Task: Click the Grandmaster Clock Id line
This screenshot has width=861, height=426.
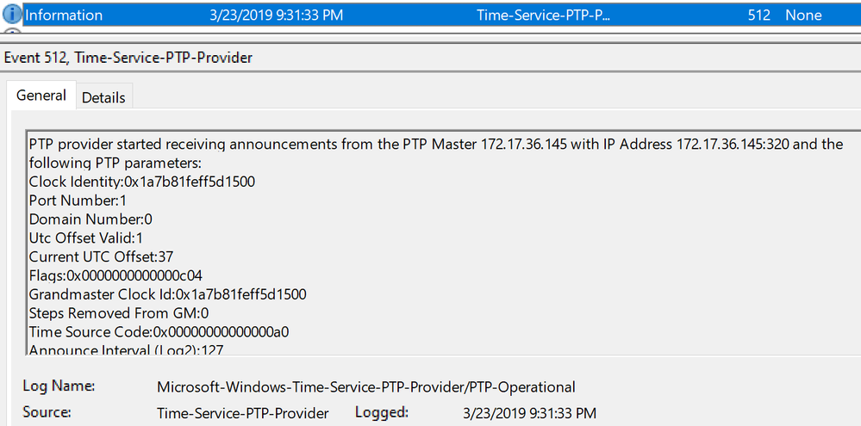Action: point(167,294)
